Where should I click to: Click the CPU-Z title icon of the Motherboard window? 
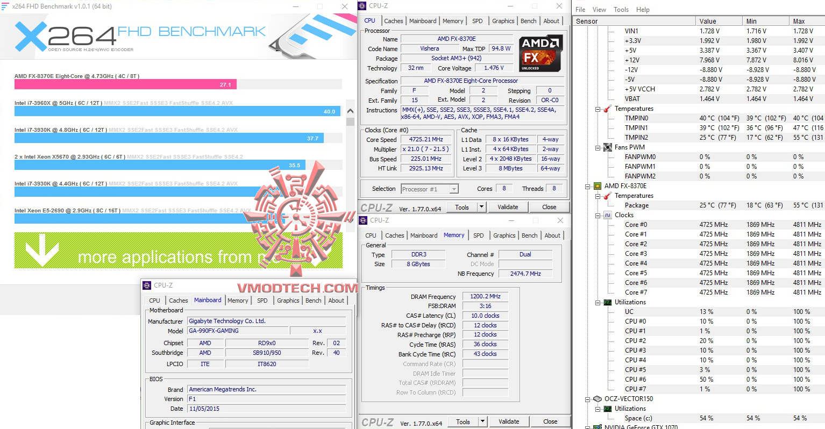pyautogui.click(x=147, y=285)
